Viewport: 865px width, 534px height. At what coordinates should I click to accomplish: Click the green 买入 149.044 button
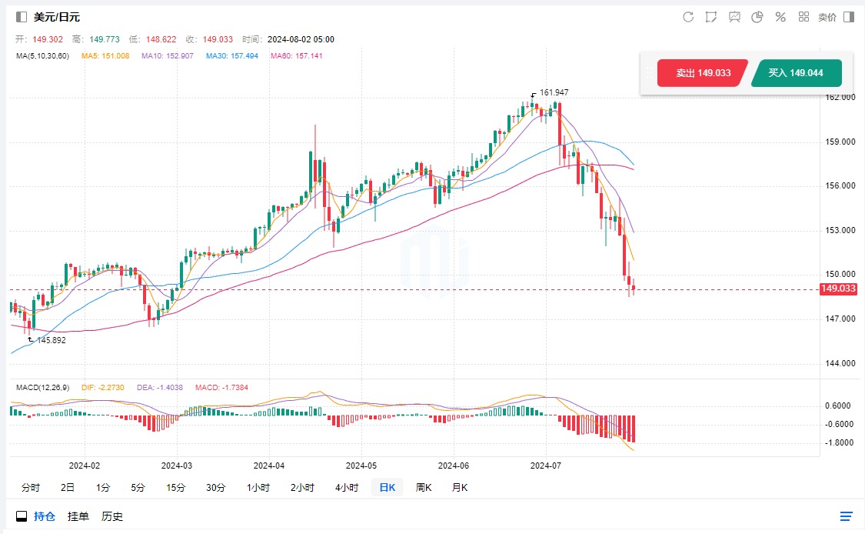[x=796, y=73]
